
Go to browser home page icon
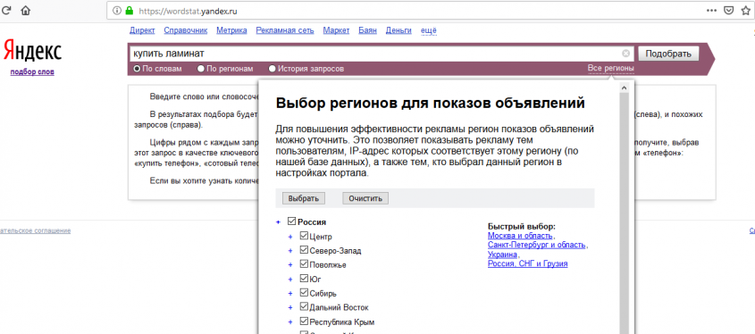26,10
